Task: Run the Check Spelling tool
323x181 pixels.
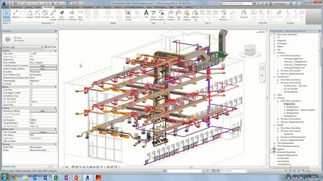Action: tap(153, 15)
